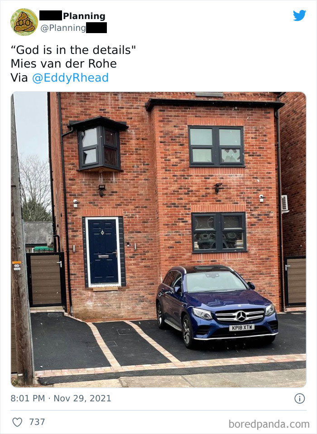
Task: Open the poop emoji profile avatar
Action: tap(24, 22)
